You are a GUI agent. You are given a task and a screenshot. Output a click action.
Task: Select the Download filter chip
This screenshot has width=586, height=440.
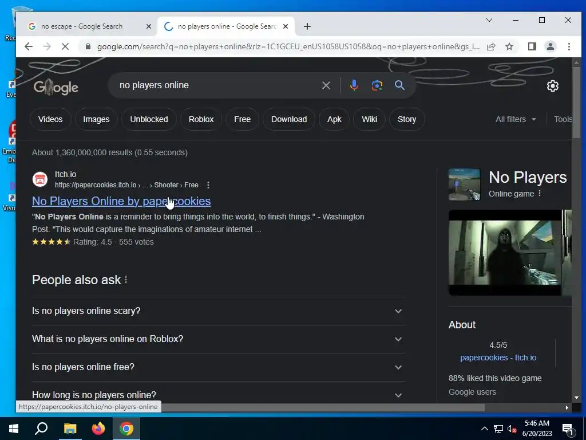pyautogui.click(x=289, y=119)
